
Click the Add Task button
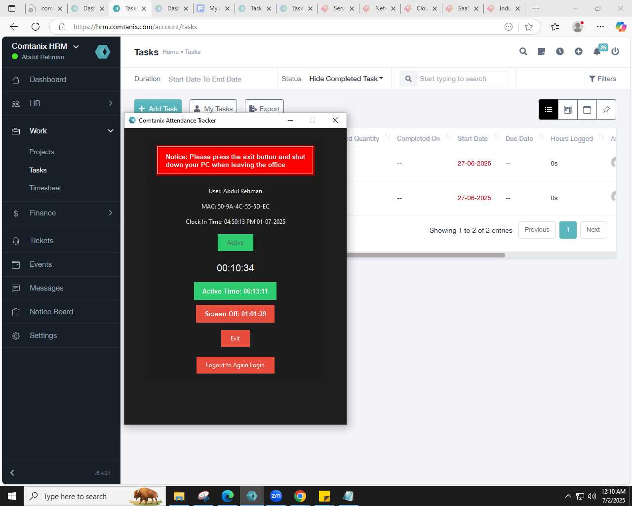158,108
